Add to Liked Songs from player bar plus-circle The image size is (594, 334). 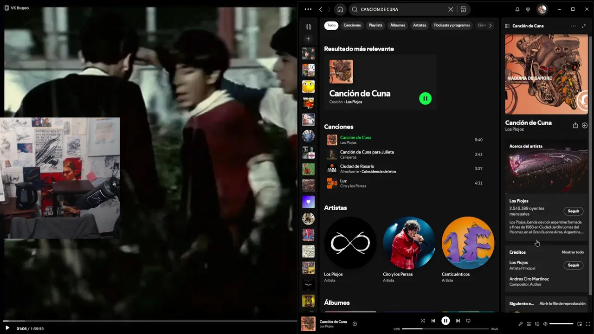click(x=355, y=324)
